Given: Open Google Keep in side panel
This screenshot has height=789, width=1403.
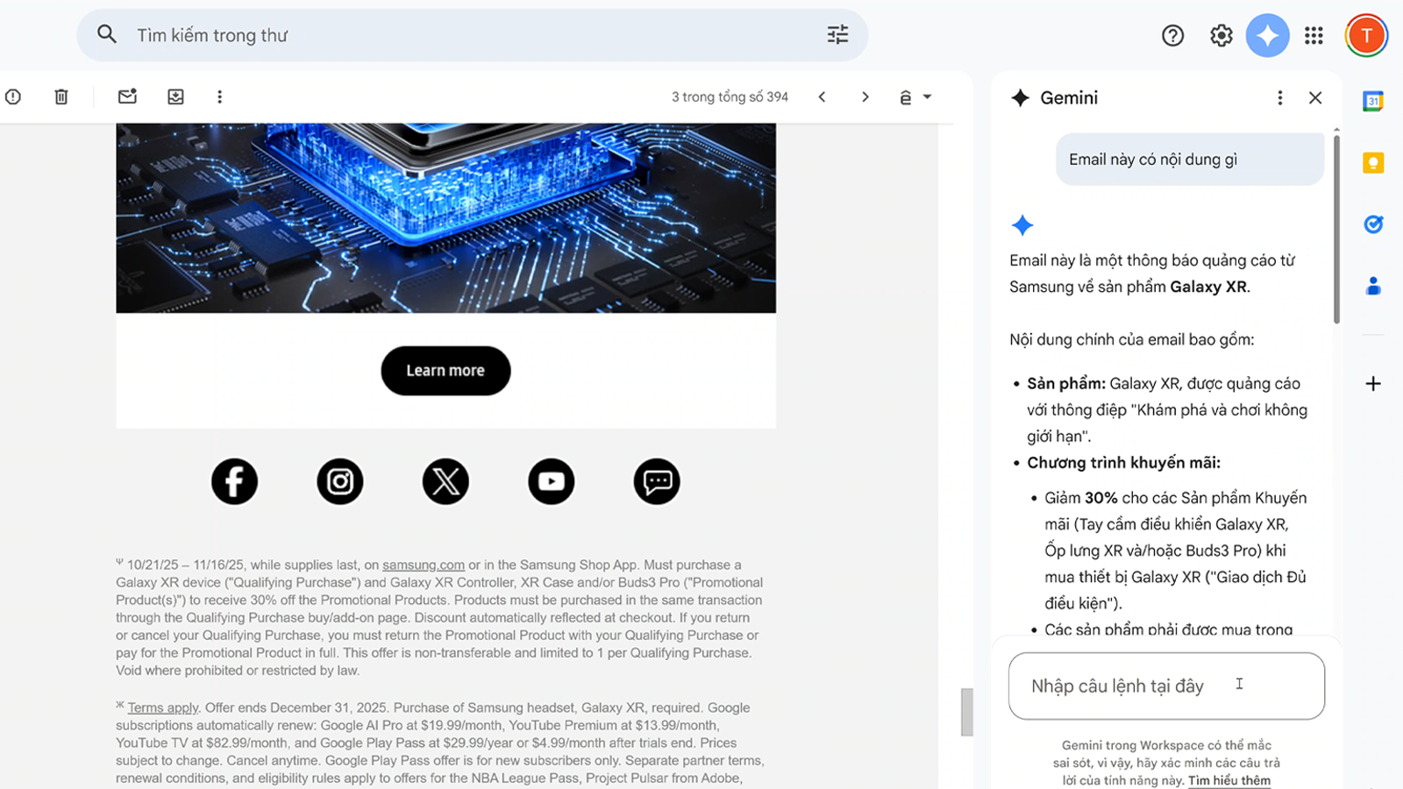Looking at the screenshot, I should click(x=1373, y=163).
